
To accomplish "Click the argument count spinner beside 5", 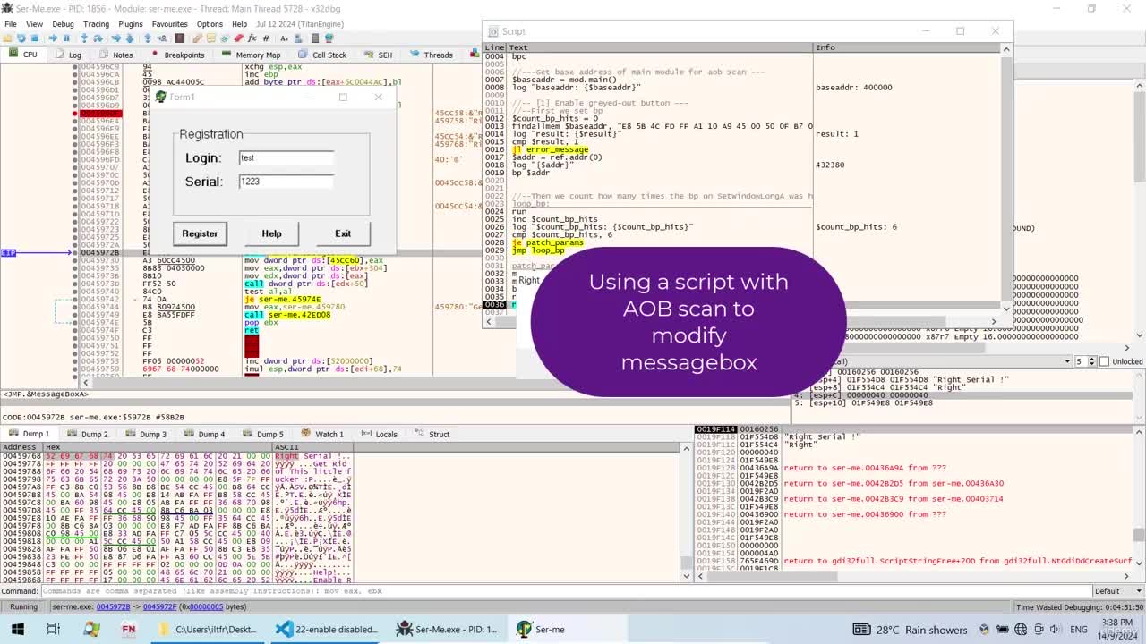I will coord(1091,361).
